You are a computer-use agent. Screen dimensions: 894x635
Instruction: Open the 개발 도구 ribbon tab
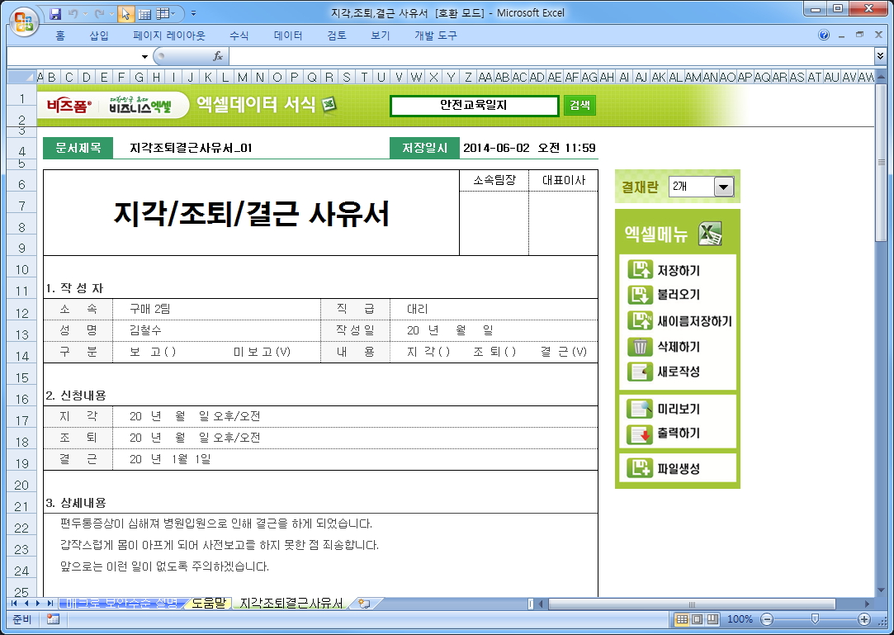click(436, 36)
